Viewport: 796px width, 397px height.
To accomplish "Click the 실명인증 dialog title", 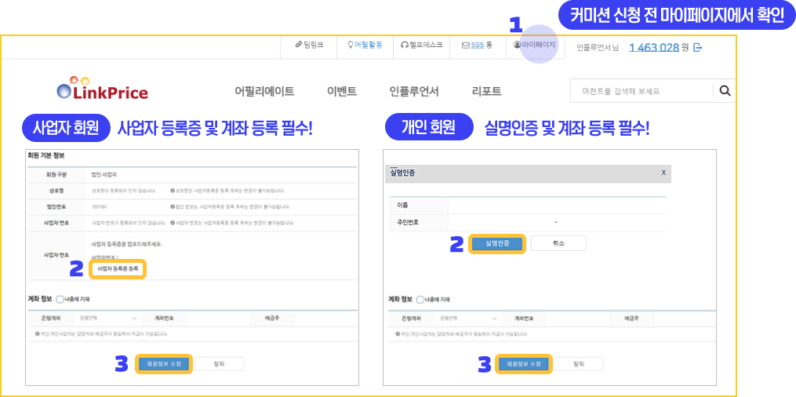I will (404, 173).
